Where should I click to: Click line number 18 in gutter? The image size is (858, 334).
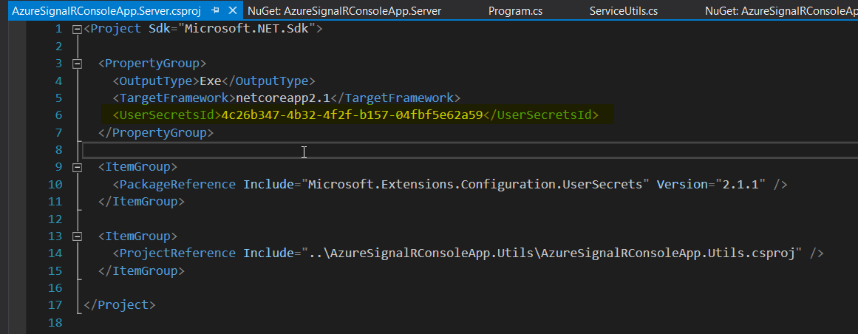[55, 322]
